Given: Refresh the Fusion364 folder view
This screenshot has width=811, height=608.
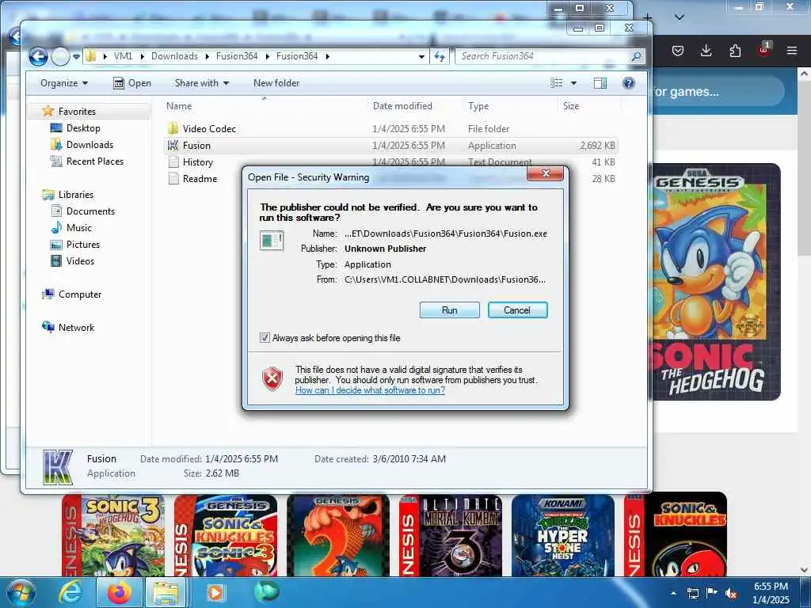Looking at the screenshot, I should click(439, 56).
